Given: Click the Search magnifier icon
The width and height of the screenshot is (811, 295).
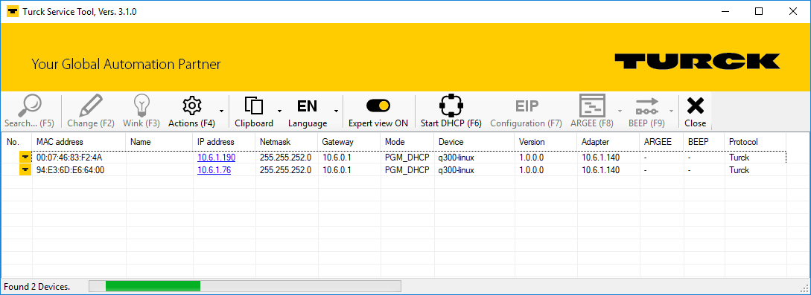Looking at the screenshot, I should coord(29,106).
